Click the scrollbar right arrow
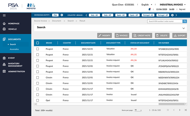The width and height of the screenshot is (190, 116). [x=186, y=104]
